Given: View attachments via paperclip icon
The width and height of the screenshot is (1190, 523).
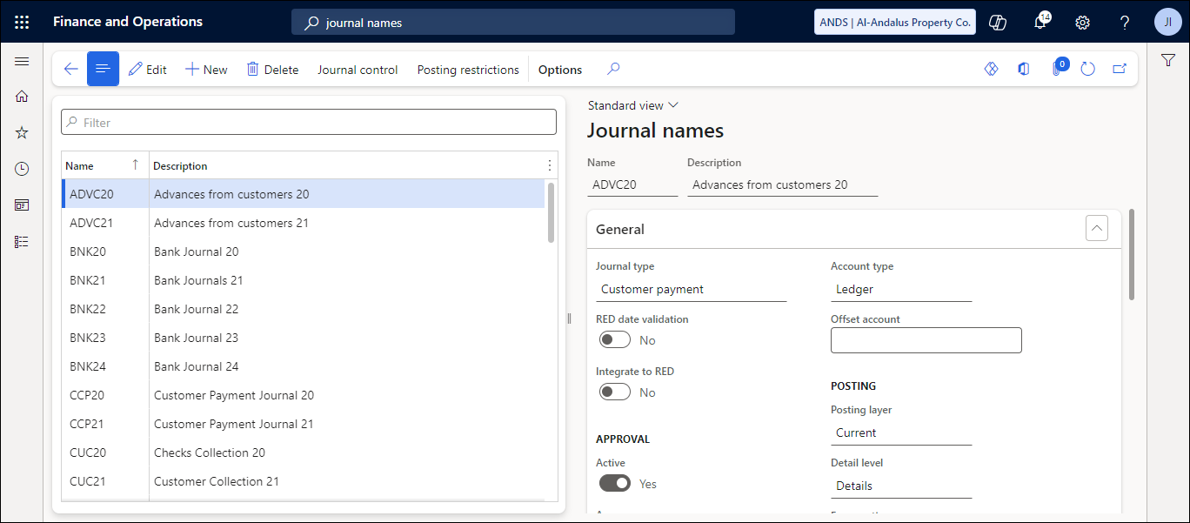Looking at the screenshot, I should [1056, 69].
